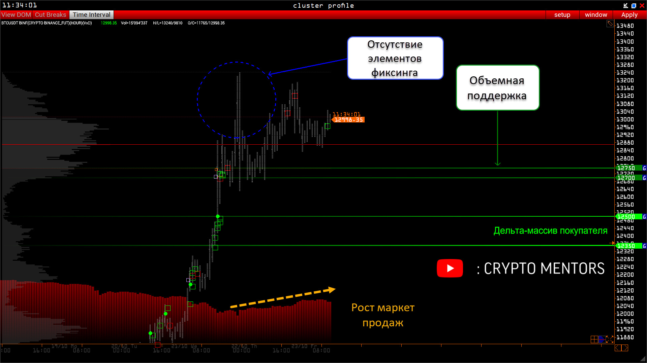This screenshot has height=363, width=647.
Task: Click the 23/10 Fr date label
Action: (304, 346)
